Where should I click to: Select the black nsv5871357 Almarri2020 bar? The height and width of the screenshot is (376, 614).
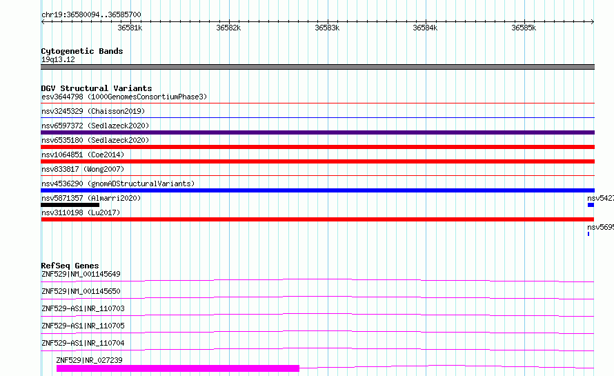click(x=70, y=205)
